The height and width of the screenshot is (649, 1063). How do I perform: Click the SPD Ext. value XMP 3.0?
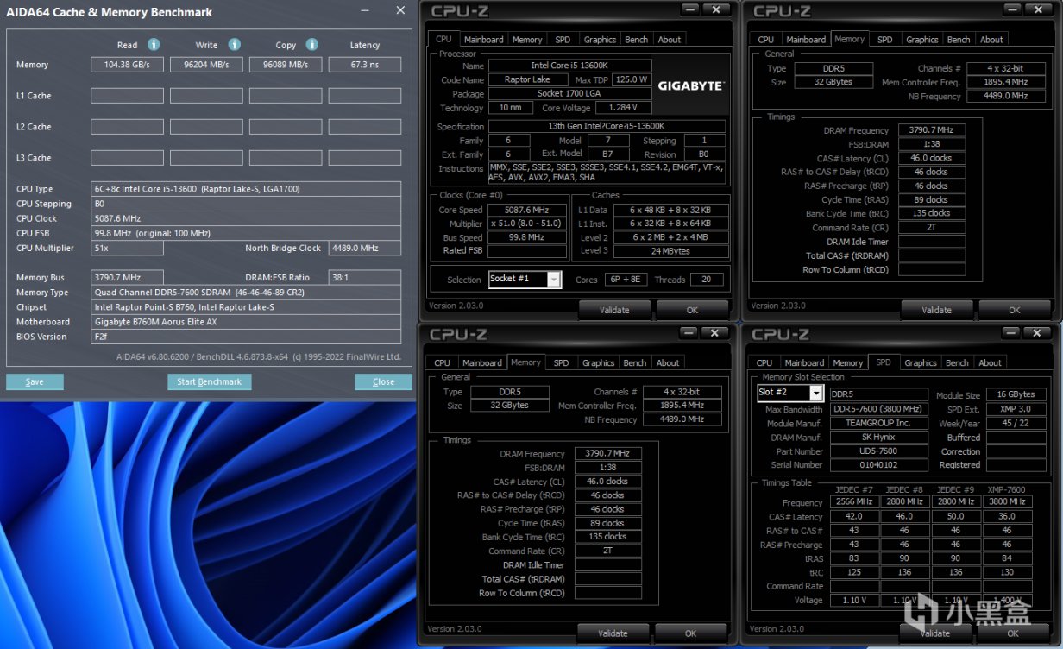[x=1016, y=409]
